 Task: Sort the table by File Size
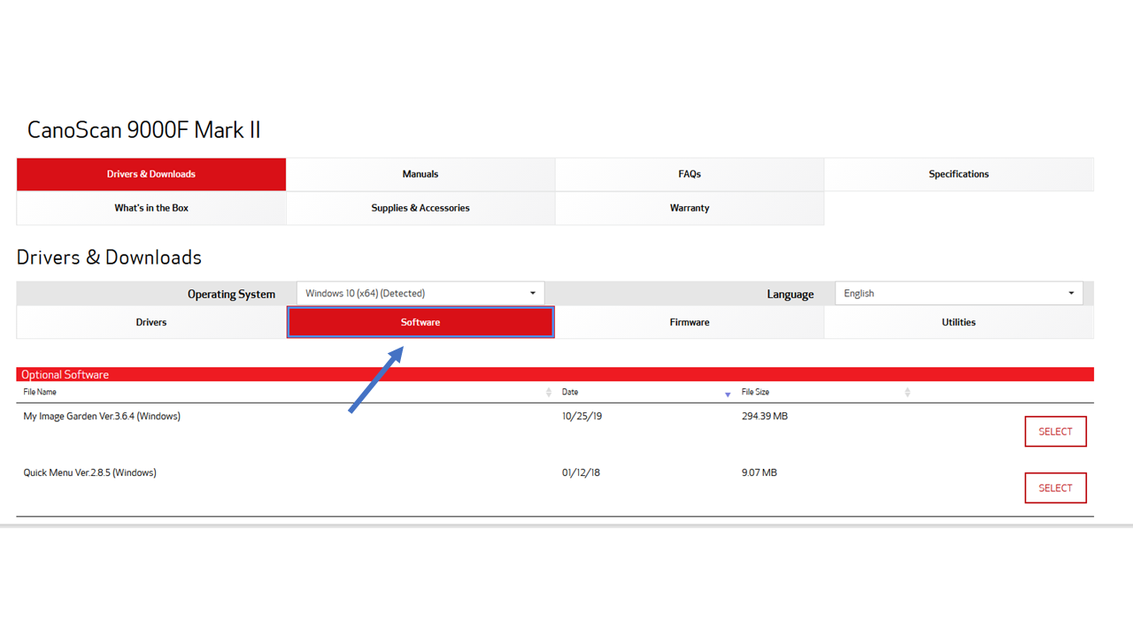tap(826, 392)
